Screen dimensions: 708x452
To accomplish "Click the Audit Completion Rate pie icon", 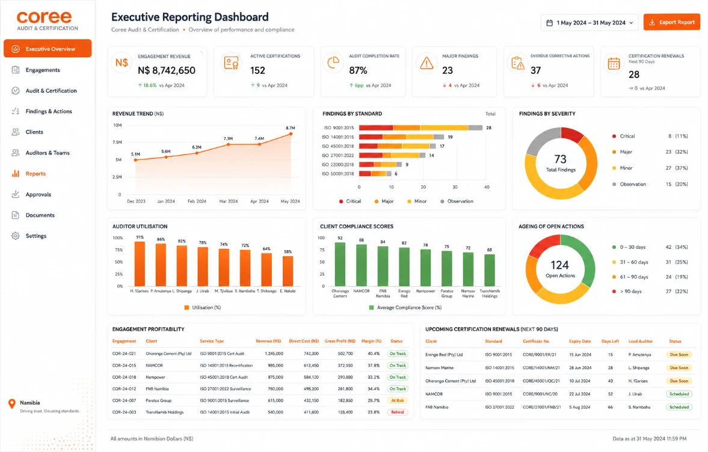I will [333, 63].
